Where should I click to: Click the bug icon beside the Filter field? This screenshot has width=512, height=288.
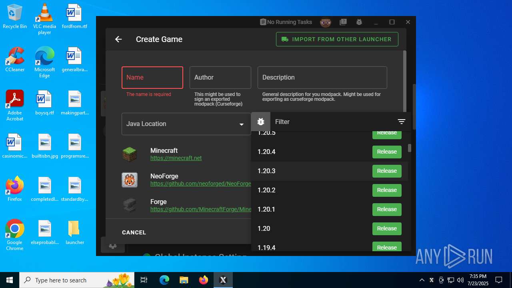[x=261, y=122]
